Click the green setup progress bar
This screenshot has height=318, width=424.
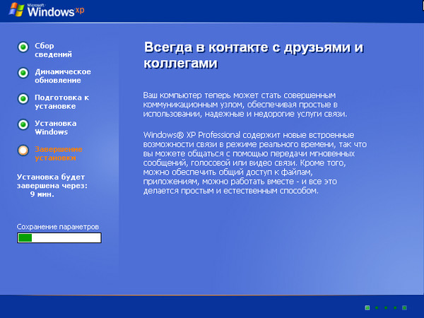59,237
